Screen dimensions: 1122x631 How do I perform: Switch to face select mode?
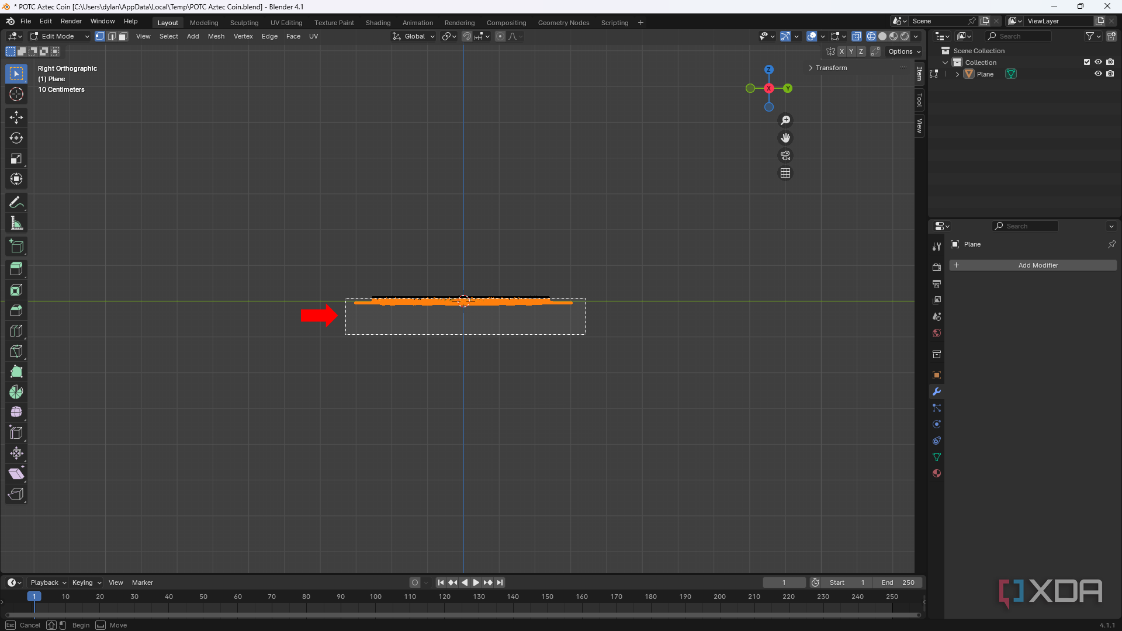pyautogui.click(x=123, y=36)
